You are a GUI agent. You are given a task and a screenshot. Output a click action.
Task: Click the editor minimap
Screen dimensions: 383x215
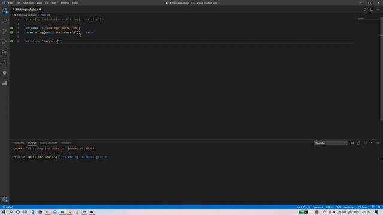click(x=367, y=19)
